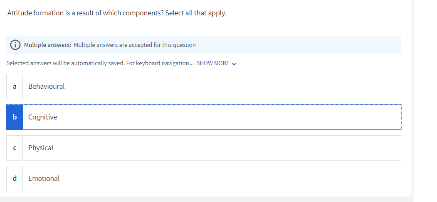Click the 'For keyboard navigation...' hint text
The width and height of the screenshot is (437, 202).
click(x=159, y=63)
